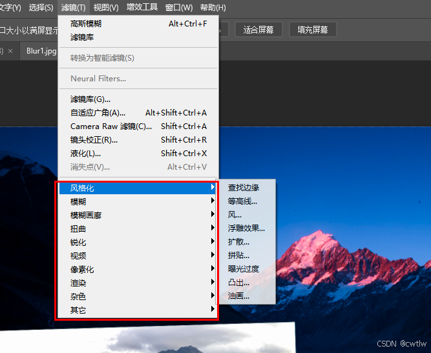Screen dimensions: 431x353
Task: Open the 浮雕效果... filter
Action: tap(247, 228)
